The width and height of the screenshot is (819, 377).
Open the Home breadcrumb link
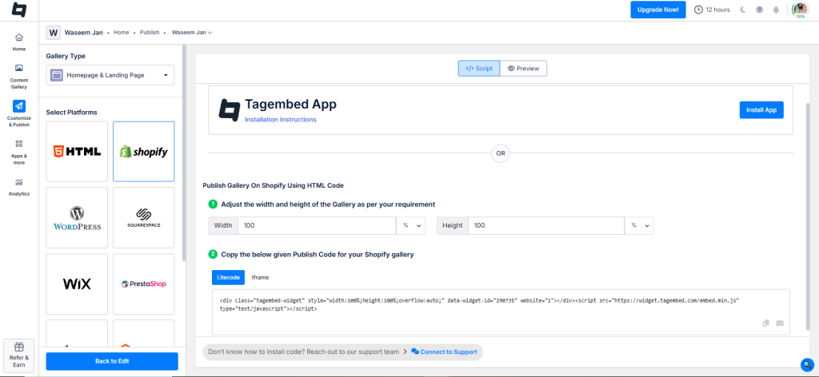[122, 32]
